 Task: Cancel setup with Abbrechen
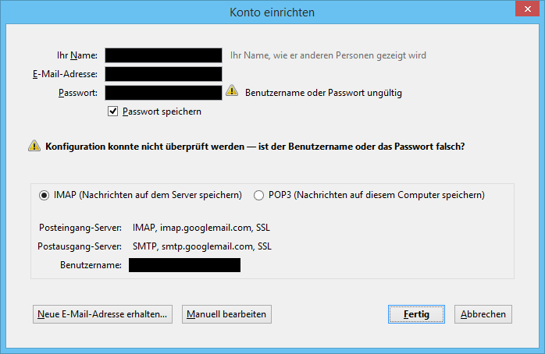pyautogui.click(x=483, y=314)
